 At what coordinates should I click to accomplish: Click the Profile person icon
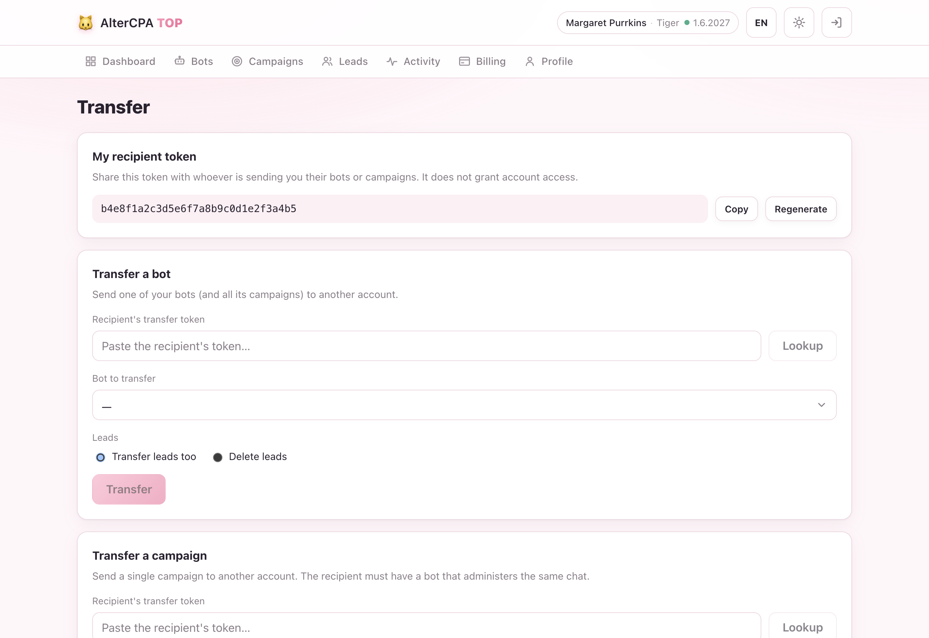pos(530,61)
